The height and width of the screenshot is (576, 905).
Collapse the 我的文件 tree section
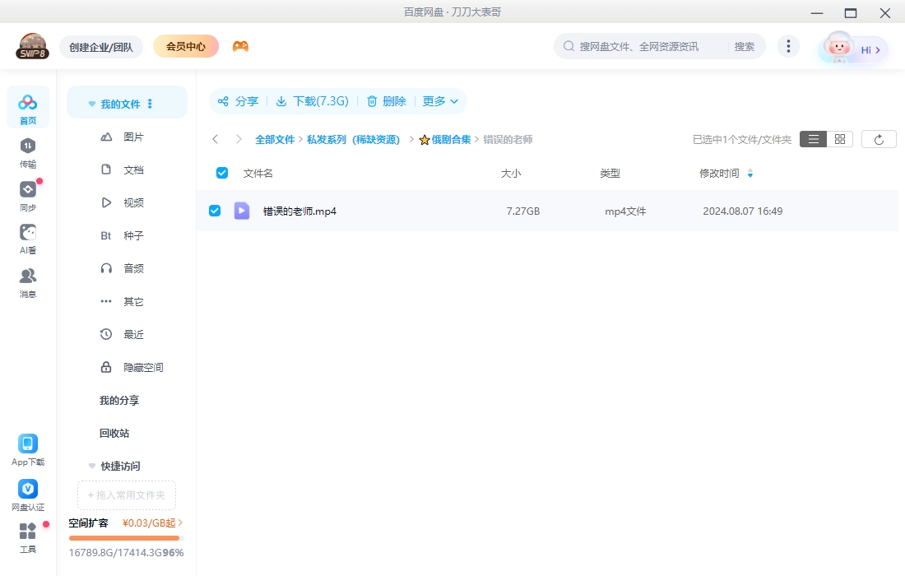91,103
